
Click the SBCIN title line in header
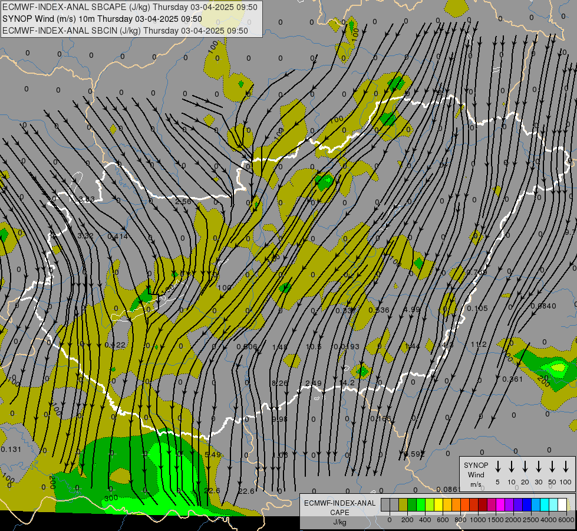click(x=125, y=31)
